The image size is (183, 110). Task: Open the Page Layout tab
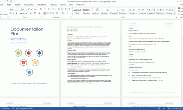click(29, 5)
